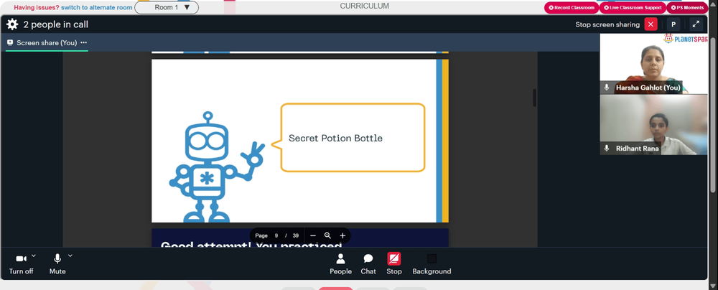This screenshot has height=290, width=718.
Task: Click the total page count 39
Action: (295, 235)
